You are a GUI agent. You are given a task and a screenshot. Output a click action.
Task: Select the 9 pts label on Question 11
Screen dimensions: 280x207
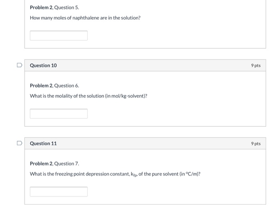click(256, 144)
